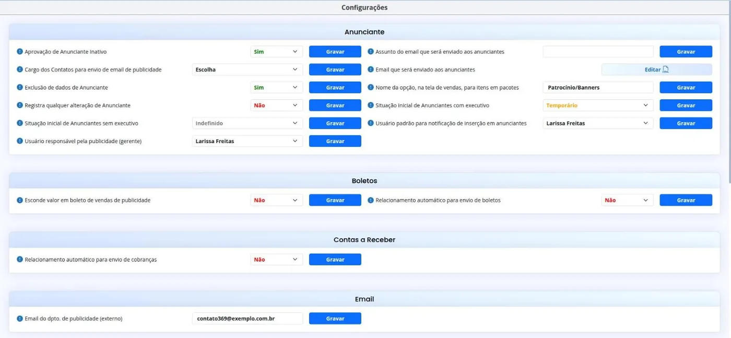Open the 'Temporário' situação inicial dropdown
The width and height of the screenshot is (731, 338).
pyautogui.click(x=598, y=105)
